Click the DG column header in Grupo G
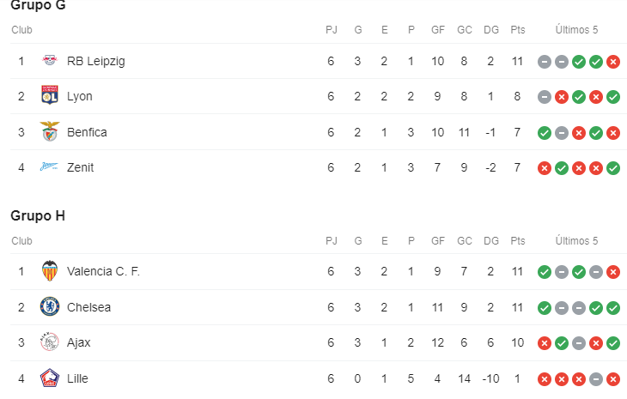The width and height of the screenshot is (627, 399). point(491,30)
